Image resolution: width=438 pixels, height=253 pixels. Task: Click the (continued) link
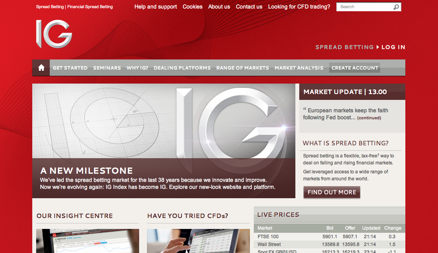pyautogui.click(x=369, y=118)
